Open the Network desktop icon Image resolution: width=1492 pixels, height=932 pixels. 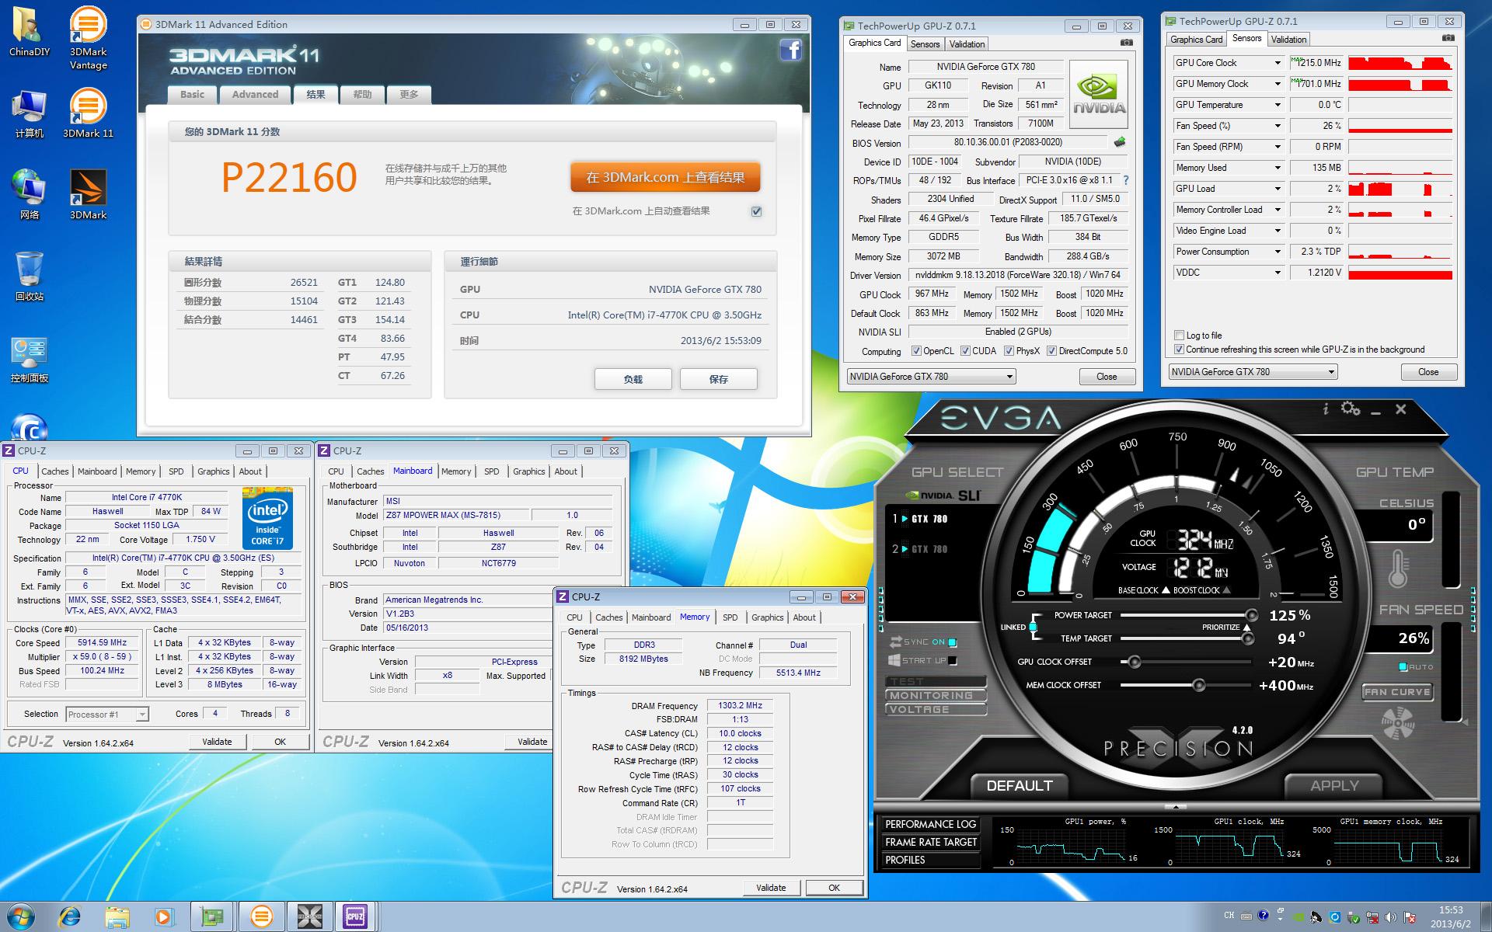(x=29, y=195)
